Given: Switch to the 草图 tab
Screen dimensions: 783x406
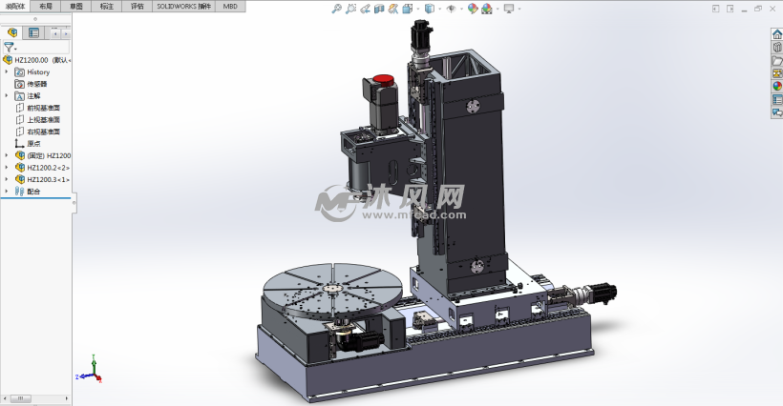Looking at the screenshot, I should (75, 6).
